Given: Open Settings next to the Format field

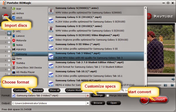Looking at the screenshot, I should coord(98,95).
